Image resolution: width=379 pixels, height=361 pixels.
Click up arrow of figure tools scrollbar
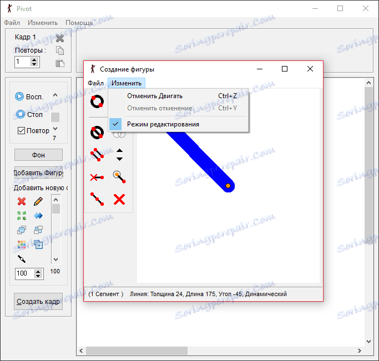click(56, 200)
